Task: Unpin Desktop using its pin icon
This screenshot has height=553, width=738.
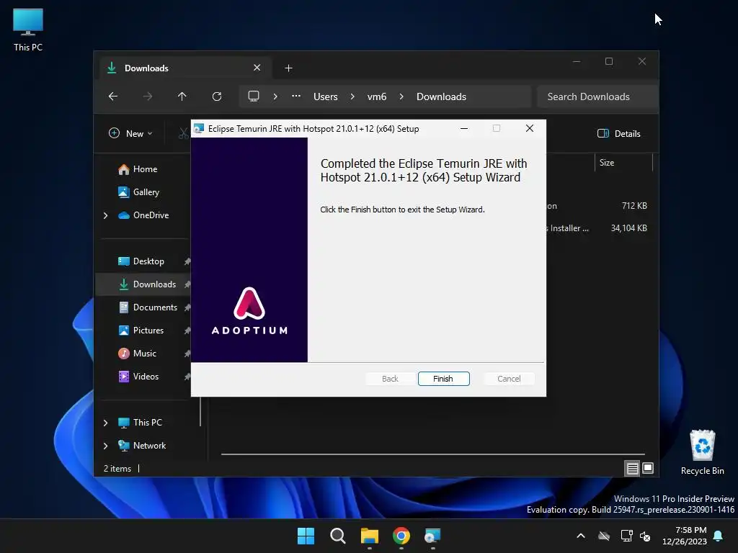Action: point(187,261)
